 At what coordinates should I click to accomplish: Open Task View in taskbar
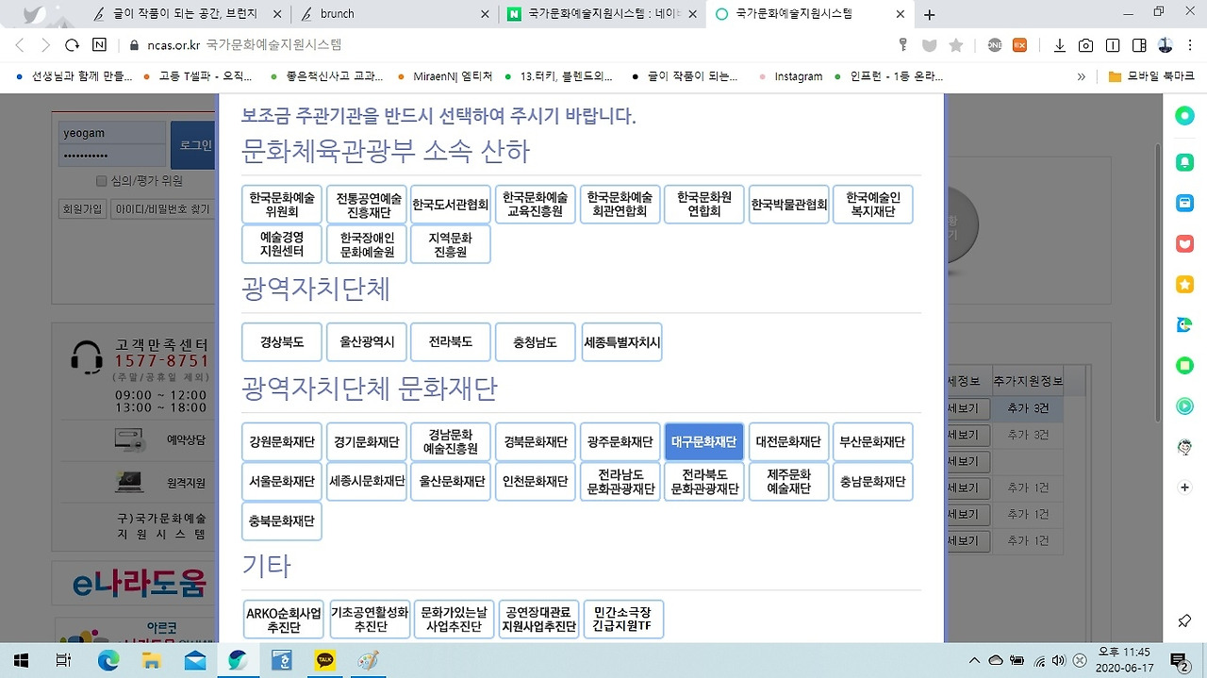pos(63,661)
